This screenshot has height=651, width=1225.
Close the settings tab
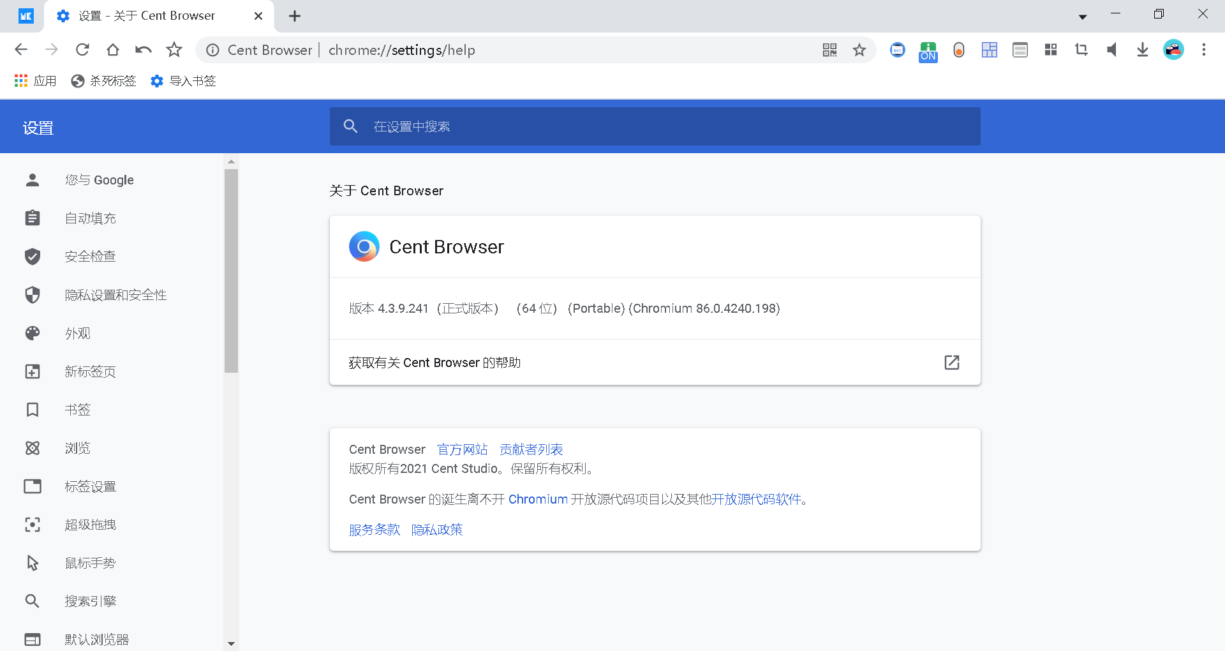point(258,16)
